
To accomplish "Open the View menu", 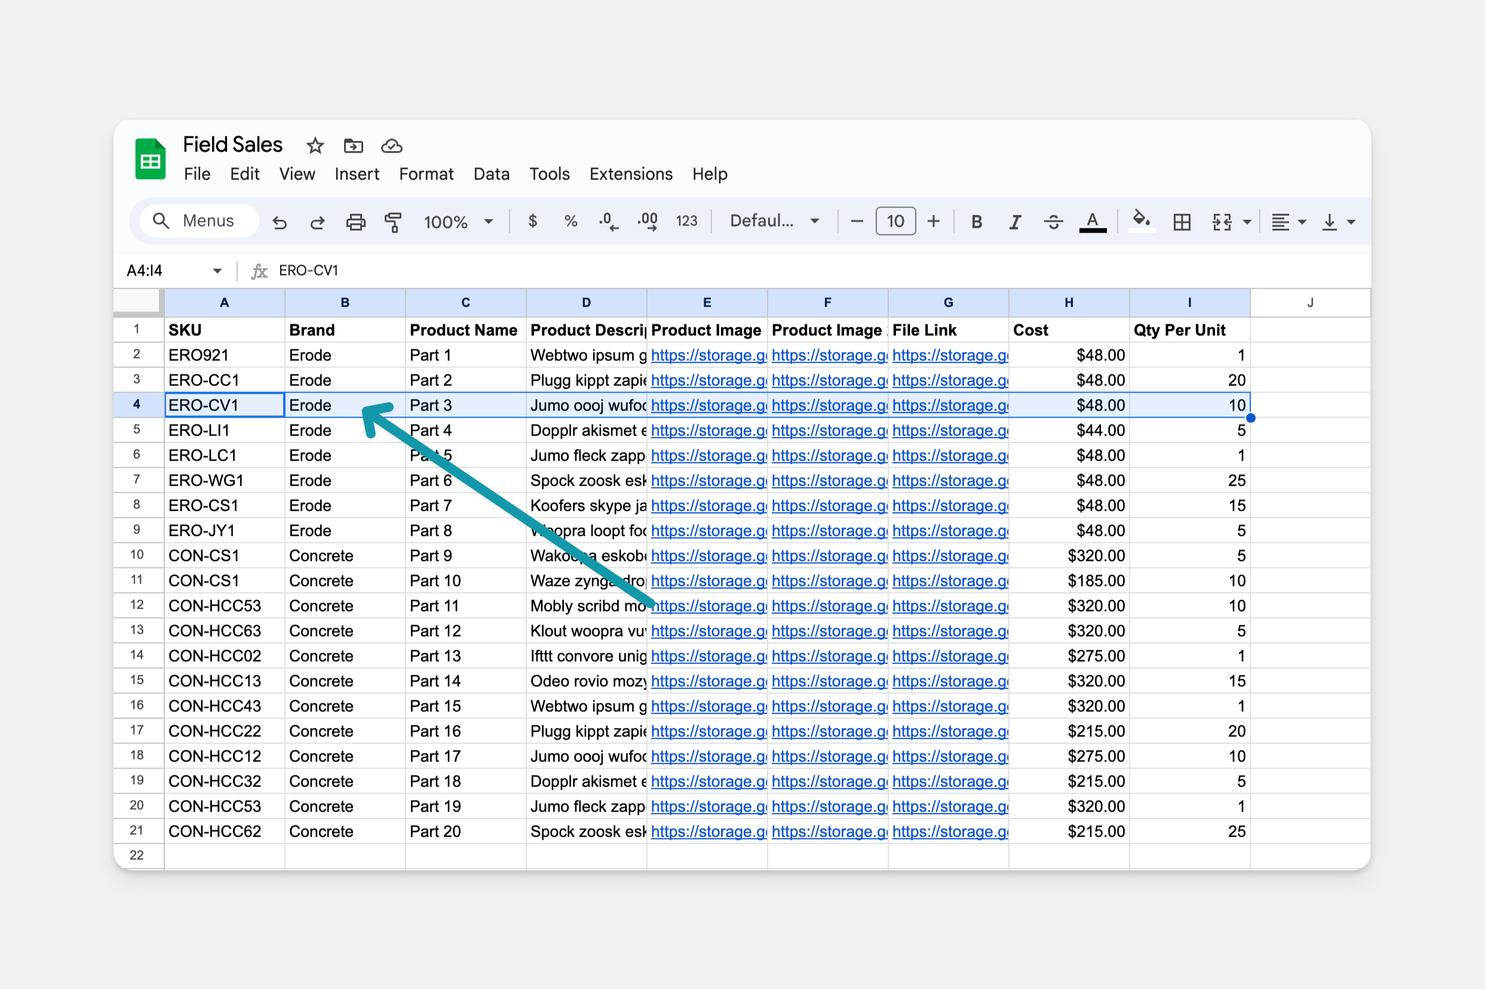I will click(x=297, y=174).
